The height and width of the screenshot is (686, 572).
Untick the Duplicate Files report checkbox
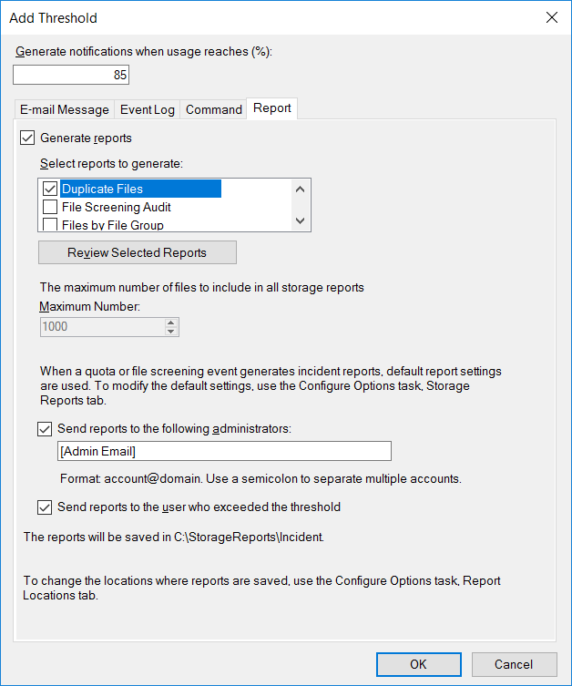coord(50,189)
